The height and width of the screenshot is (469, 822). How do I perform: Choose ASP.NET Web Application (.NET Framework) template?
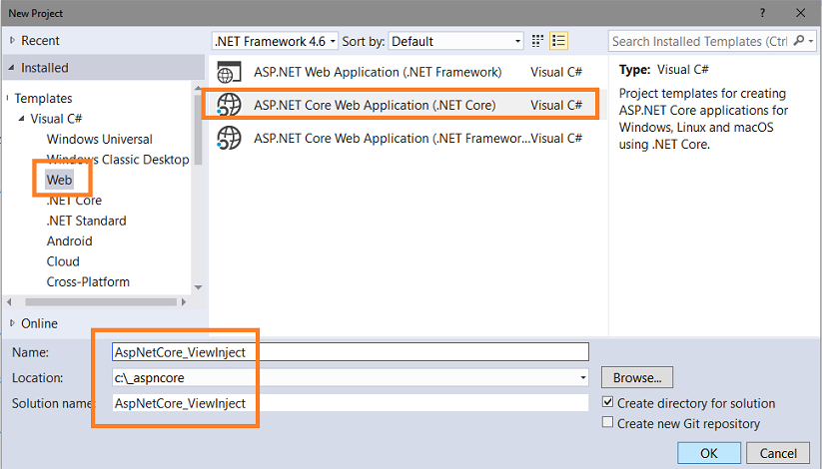pyautogui.click(x=407, y=72)
